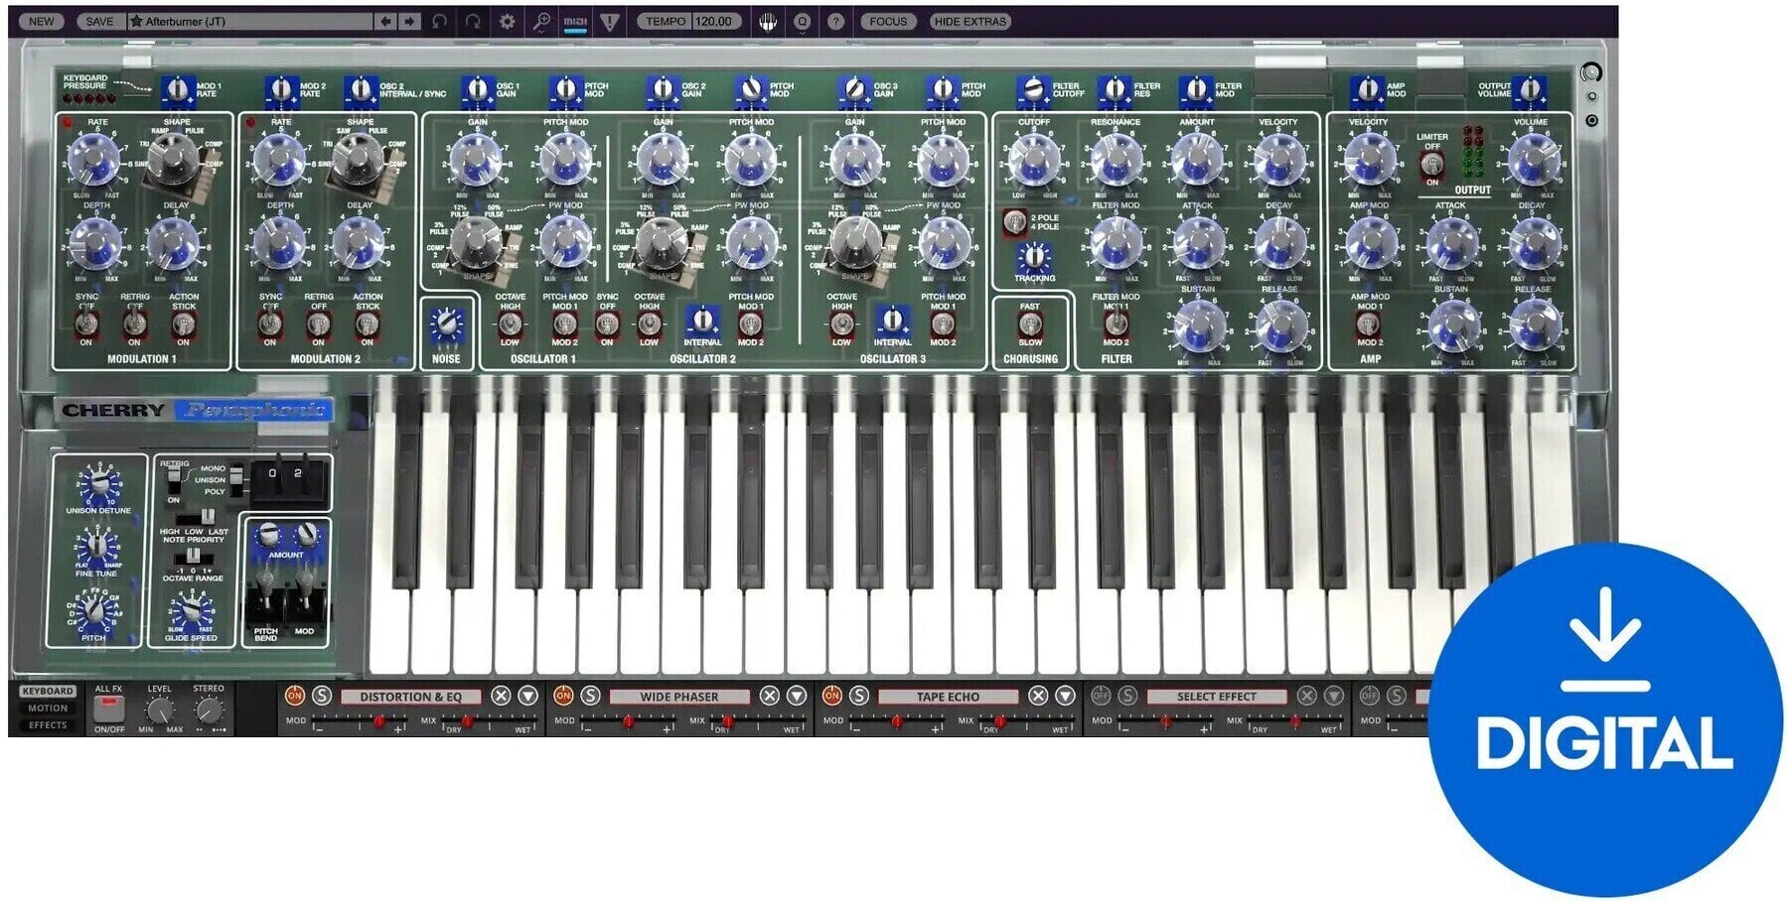This screenshot has width=1788, height=902.
Task: Open the Select Effect slot name field
Action: tap(1217, 697)
